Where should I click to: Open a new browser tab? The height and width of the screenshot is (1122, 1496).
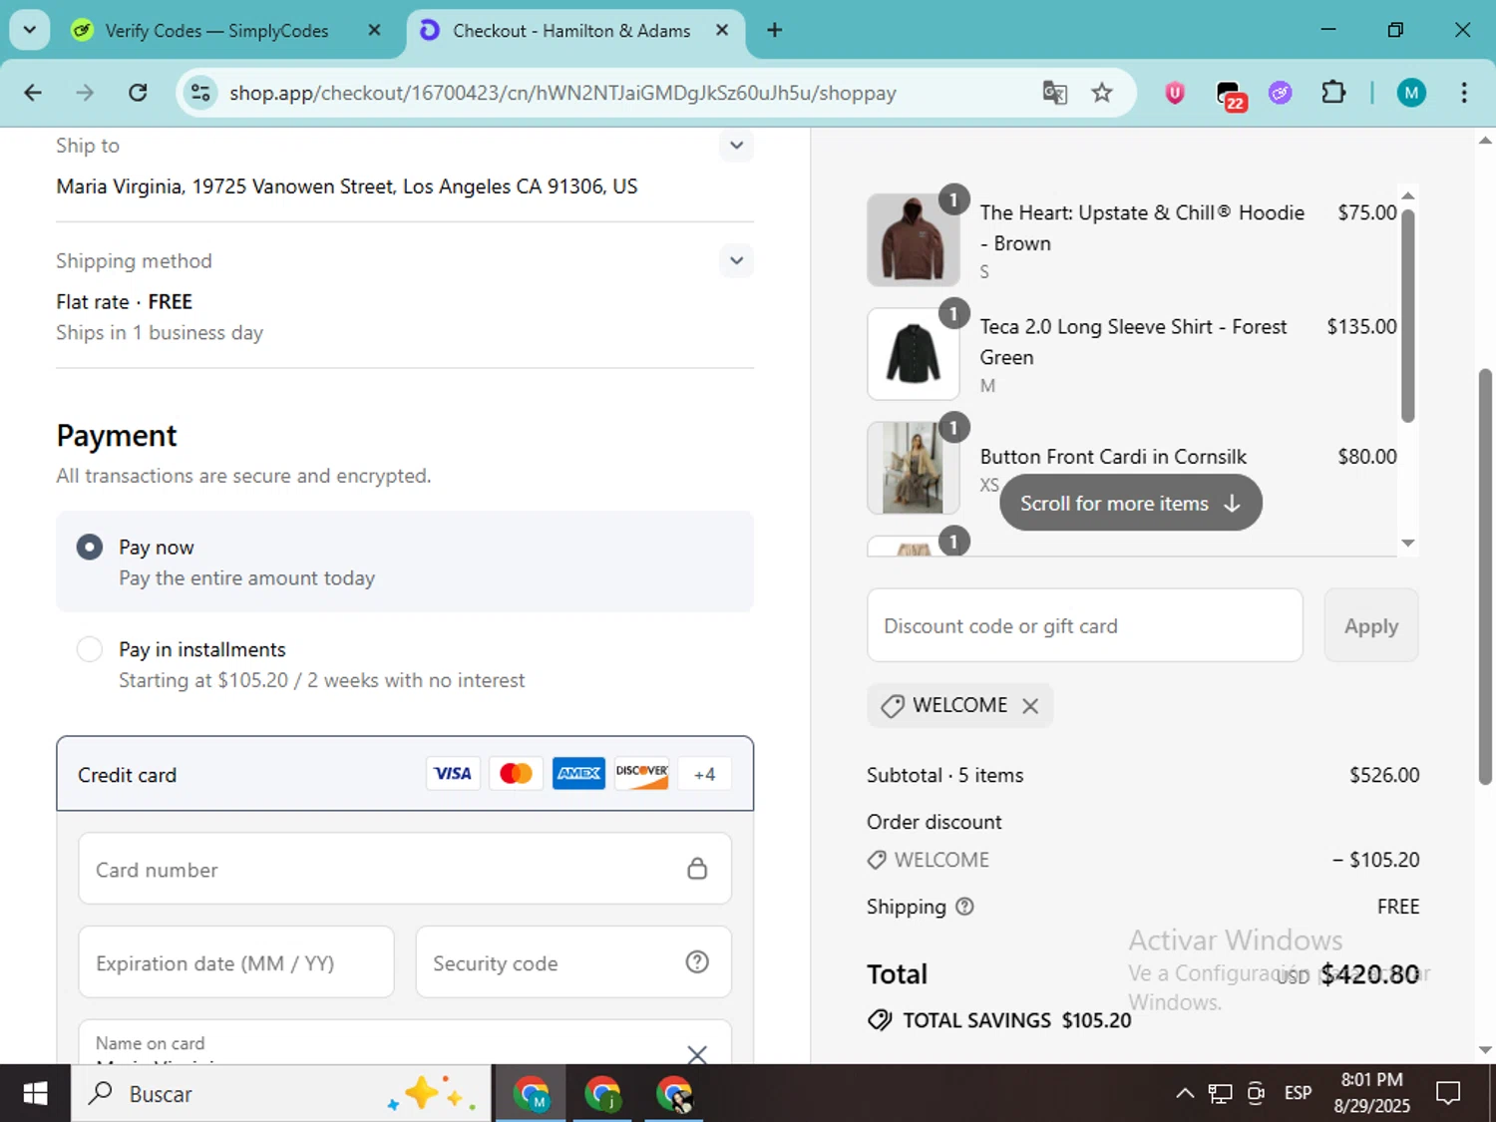[x=774, y=30]
